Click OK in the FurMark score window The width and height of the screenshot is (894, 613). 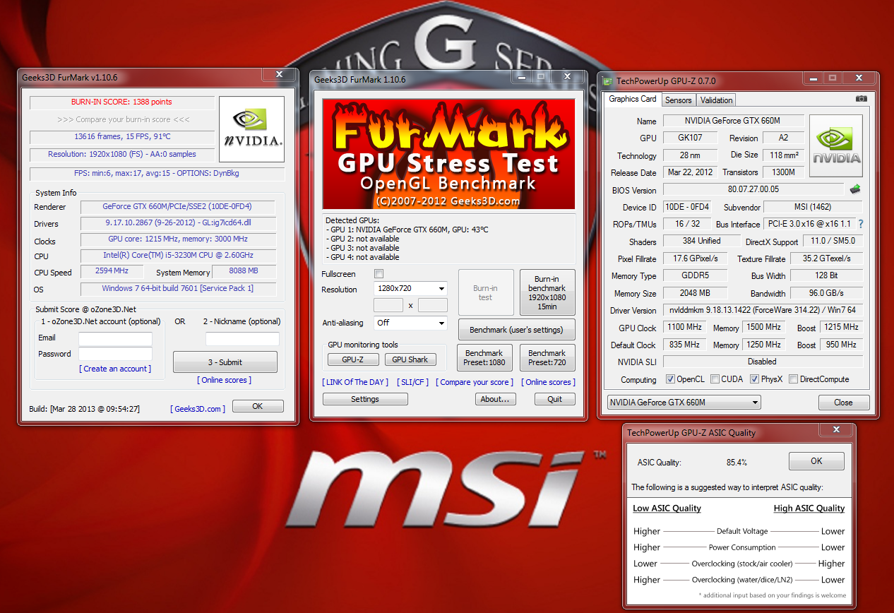pos(258,406)
